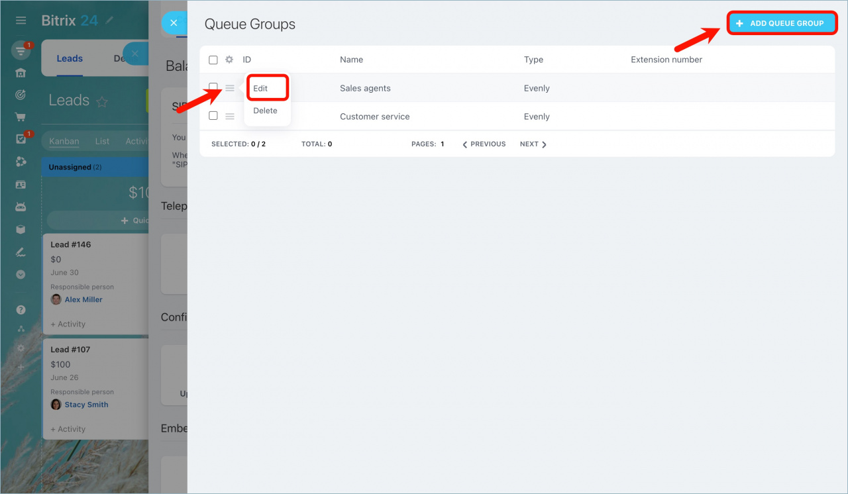This screenshot has height=494, width=848.
Task: Switch to Kanban view
Action: [x=64, y=141]
